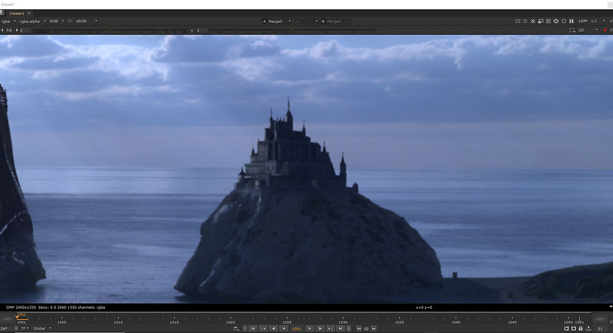Viewport: 613px width, 333px height.
Task: Open the Global frame range dropdown
Action: coord(42,329)
